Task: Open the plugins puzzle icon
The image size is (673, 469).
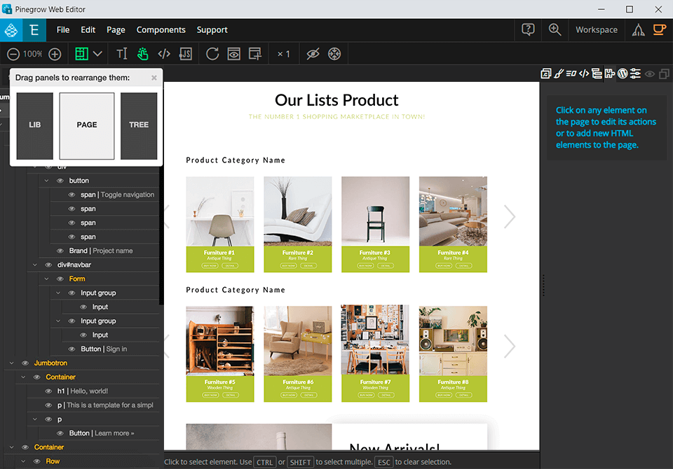Action: click(x=610, y=73)
